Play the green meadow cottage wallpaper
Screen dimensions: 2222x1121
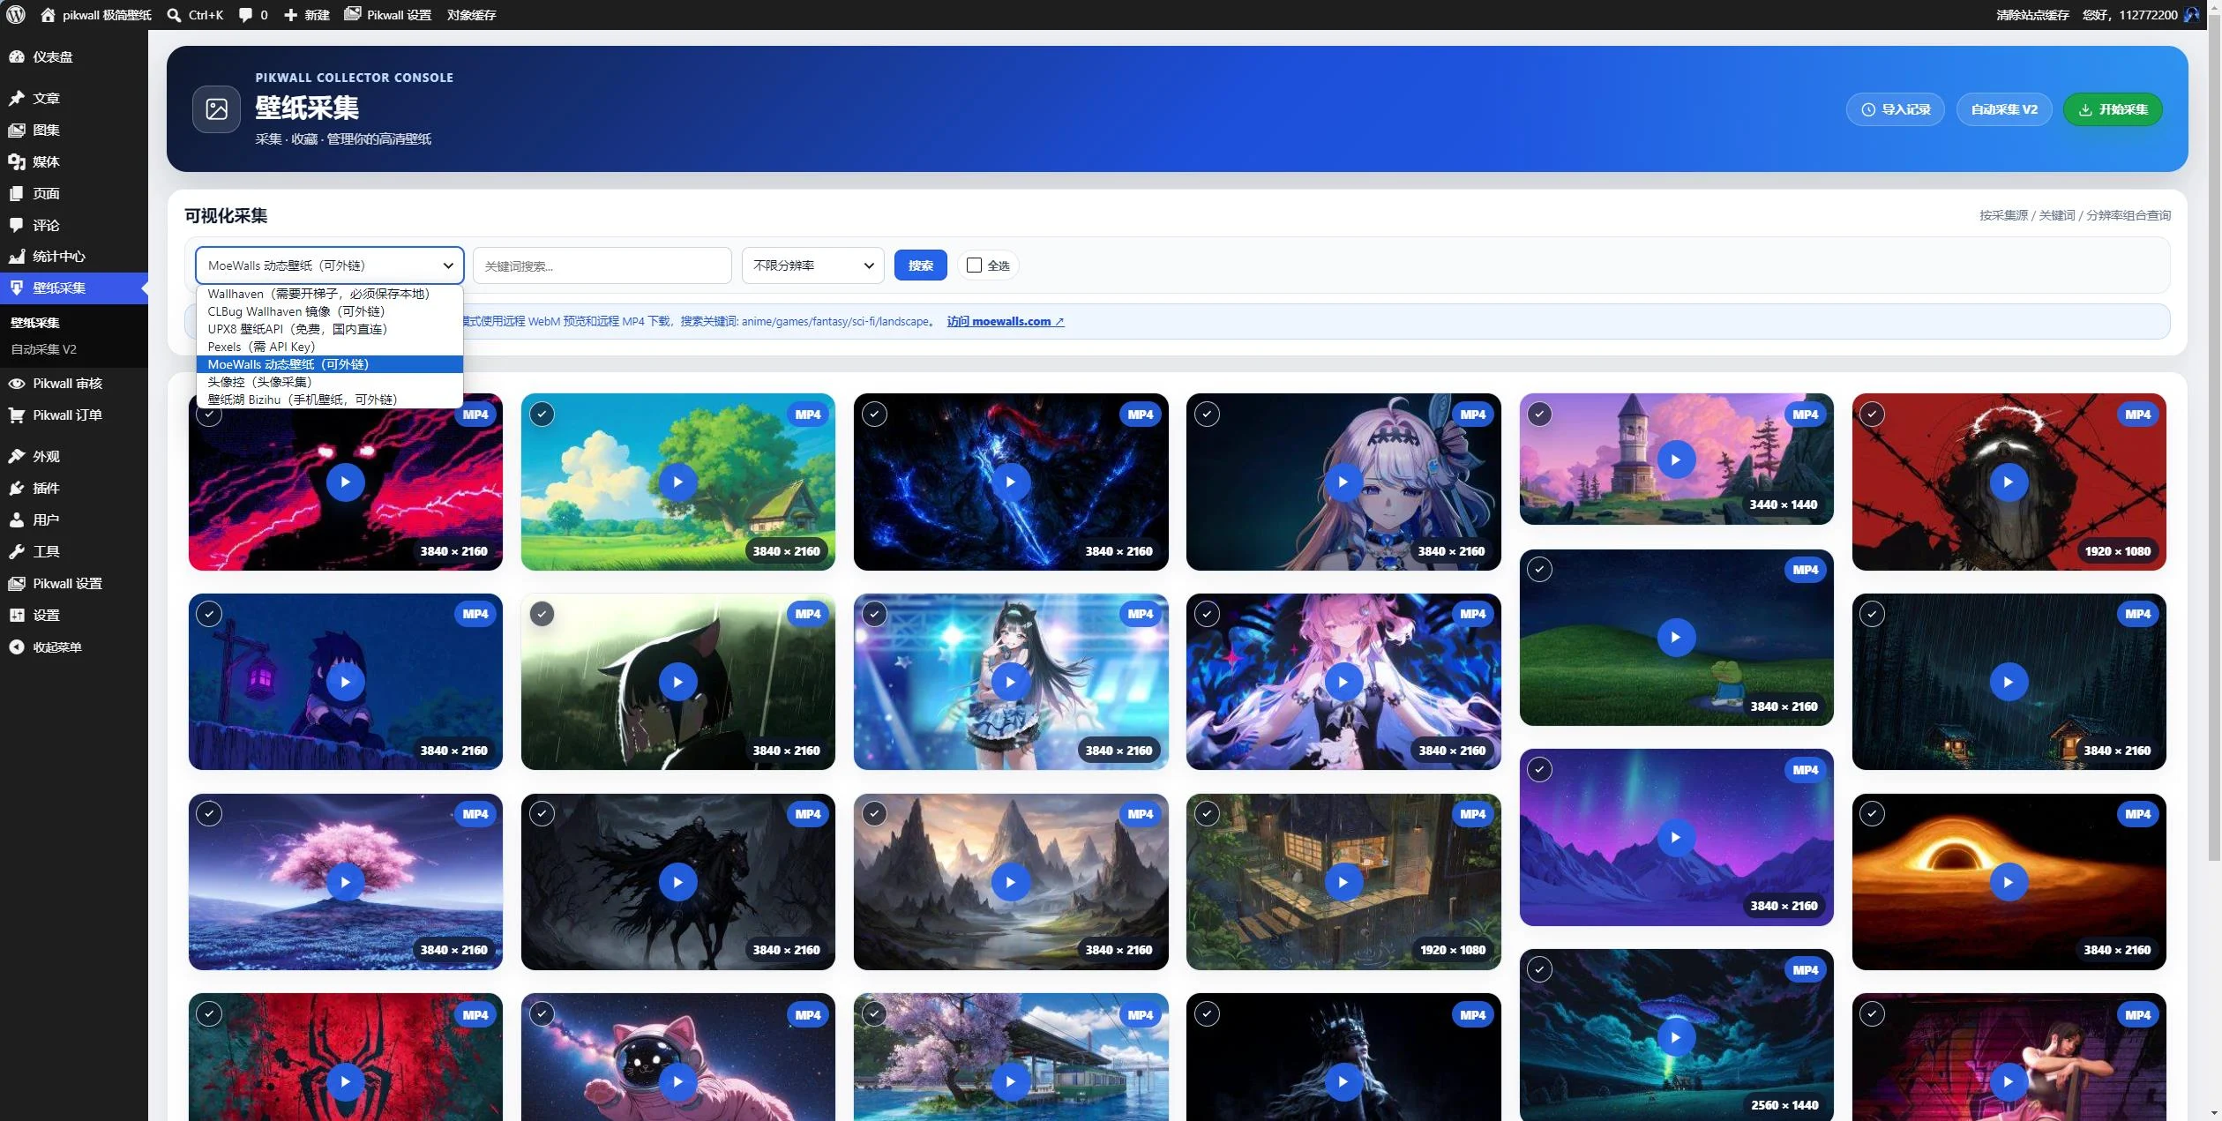tap(677, 482)
